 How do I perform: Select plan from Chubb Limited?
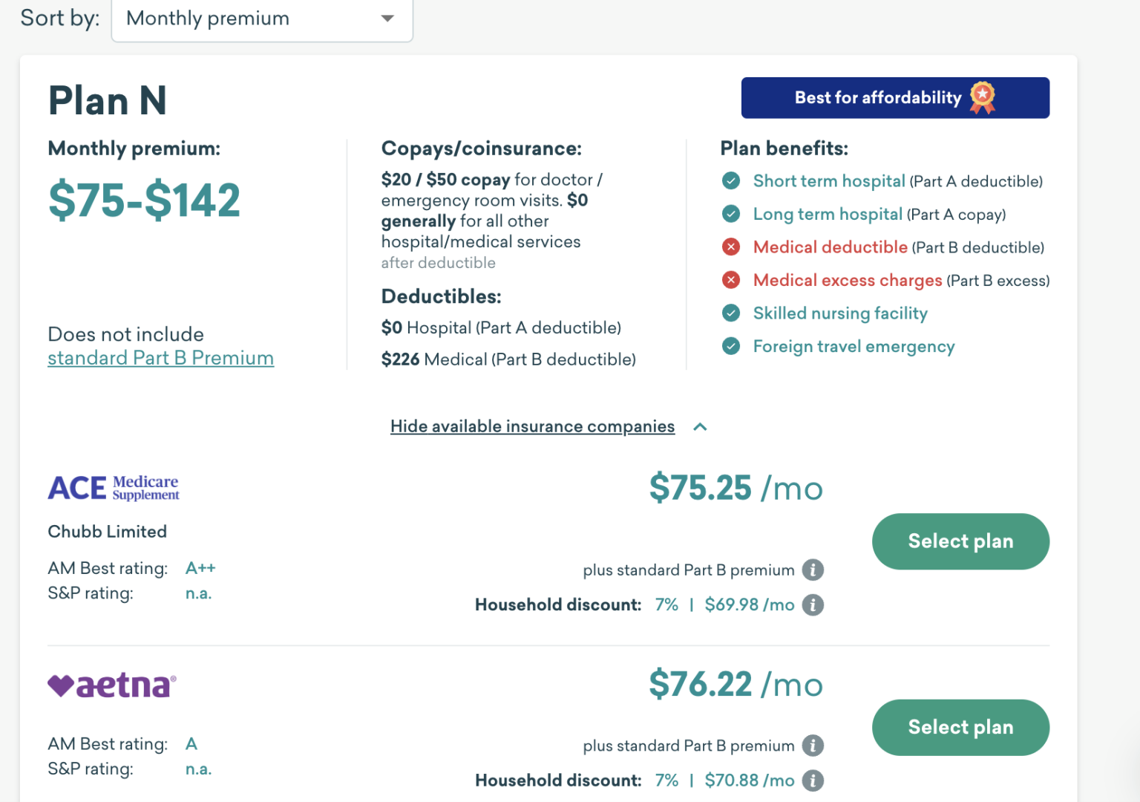(960, 541)
